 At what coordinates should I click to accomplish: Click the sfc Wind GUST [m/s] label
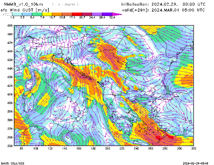pyautogui.click(x=25, y=10)
